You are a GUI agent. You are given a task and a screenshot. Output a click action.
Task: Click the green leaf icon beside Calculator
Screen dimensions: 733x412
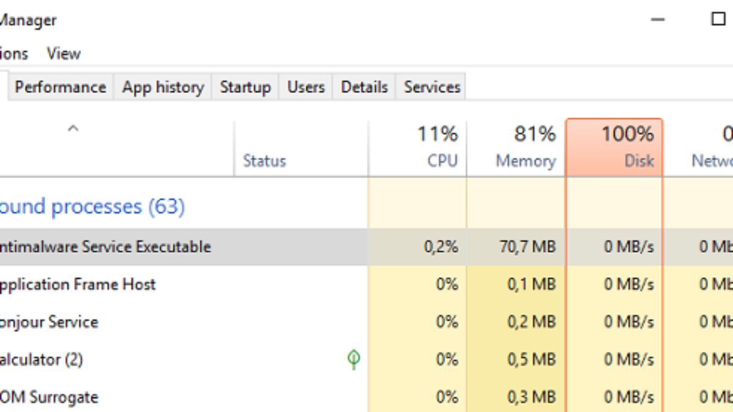click(353, 360)
